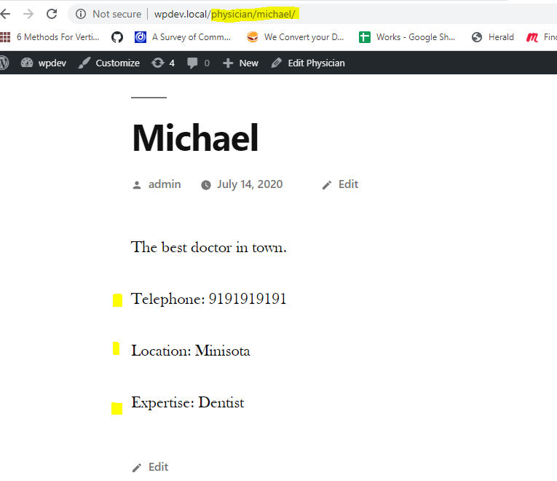Open the 'Works - Google Sh...' bookmark
This screenshot has height=481, width=557.
pos(407,37)
